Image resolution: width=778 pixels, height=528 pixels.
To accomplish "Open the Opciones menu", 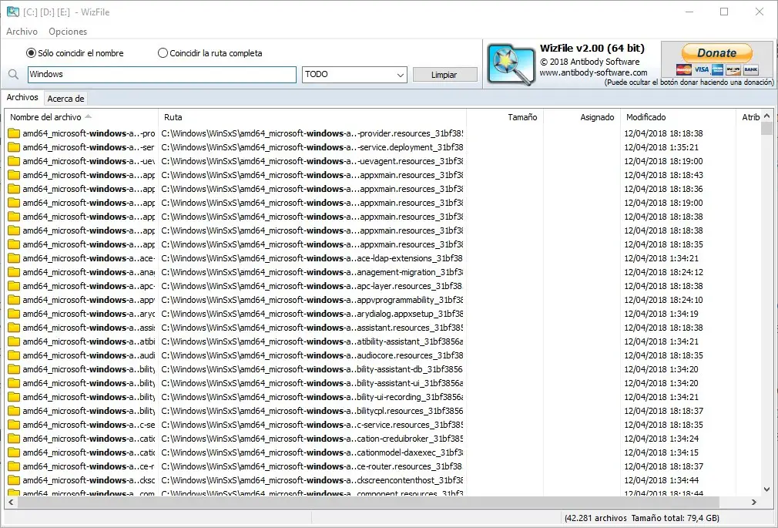I will coord(68,32).
